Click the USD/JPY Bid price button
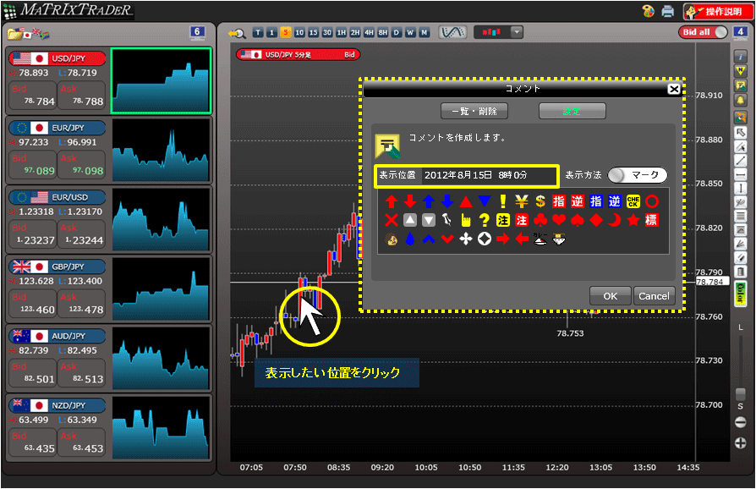This screenshot has height=489, width=756. tap(32, 96)
